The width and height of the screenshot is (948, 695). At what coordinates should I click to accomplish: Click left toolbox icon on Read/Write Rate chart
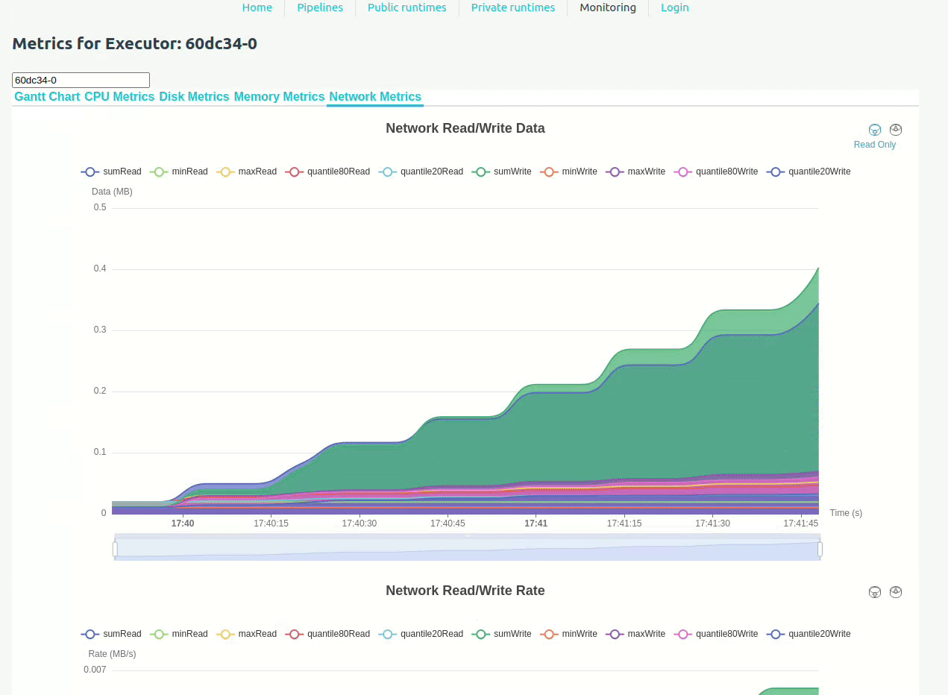pyautogui.click(x=875, y=592)
